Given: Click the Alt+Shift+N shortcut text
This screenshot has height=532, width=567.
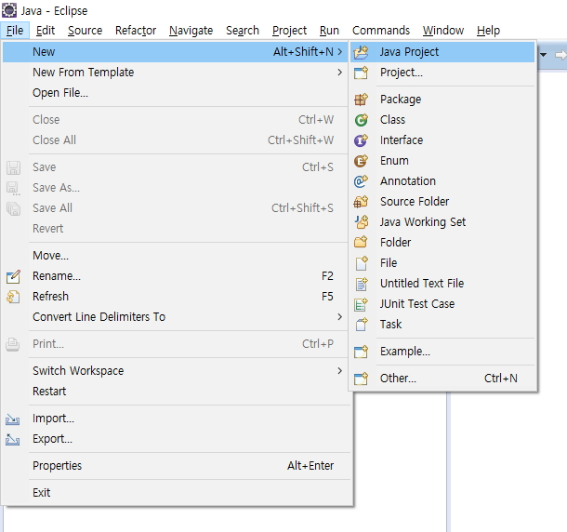Looking at the screenshot, I should click(x=303, y=52).
